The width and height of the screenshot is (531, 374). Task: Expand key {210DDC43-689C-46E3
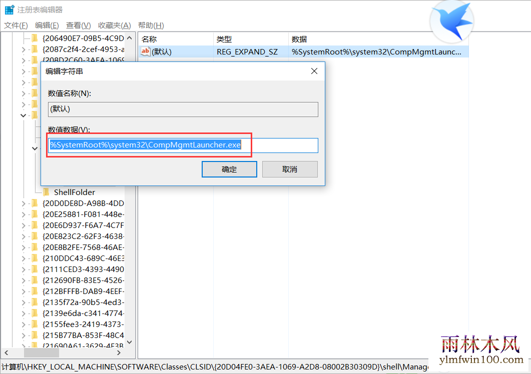[24, 258]
